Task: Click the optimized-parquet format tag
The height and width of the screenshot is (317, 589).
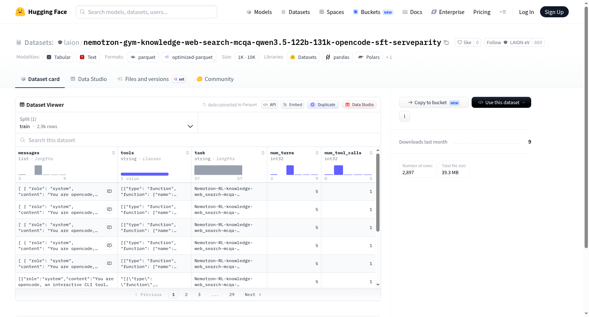Action: (x=188, y=57)
